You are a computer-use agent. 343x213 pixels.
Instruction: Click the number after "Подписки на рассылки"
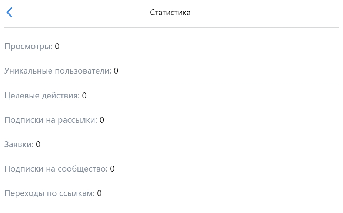102,120
